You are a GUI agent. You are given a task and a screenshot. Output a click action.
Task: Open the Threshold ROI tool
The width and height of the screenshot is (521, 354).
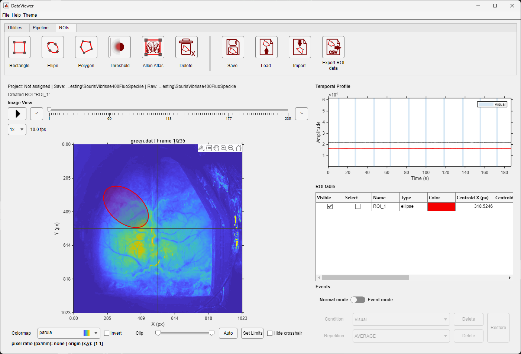tap(120, 47)
